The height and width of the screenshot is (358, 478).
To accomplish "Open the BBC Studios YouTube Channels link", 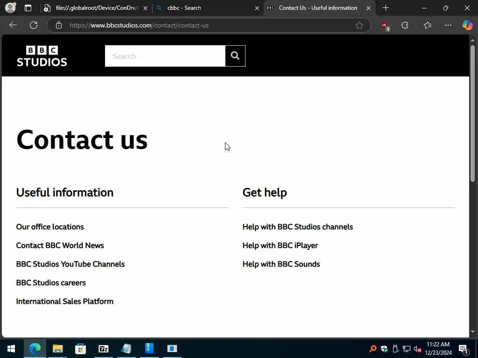I will (70, 264).
